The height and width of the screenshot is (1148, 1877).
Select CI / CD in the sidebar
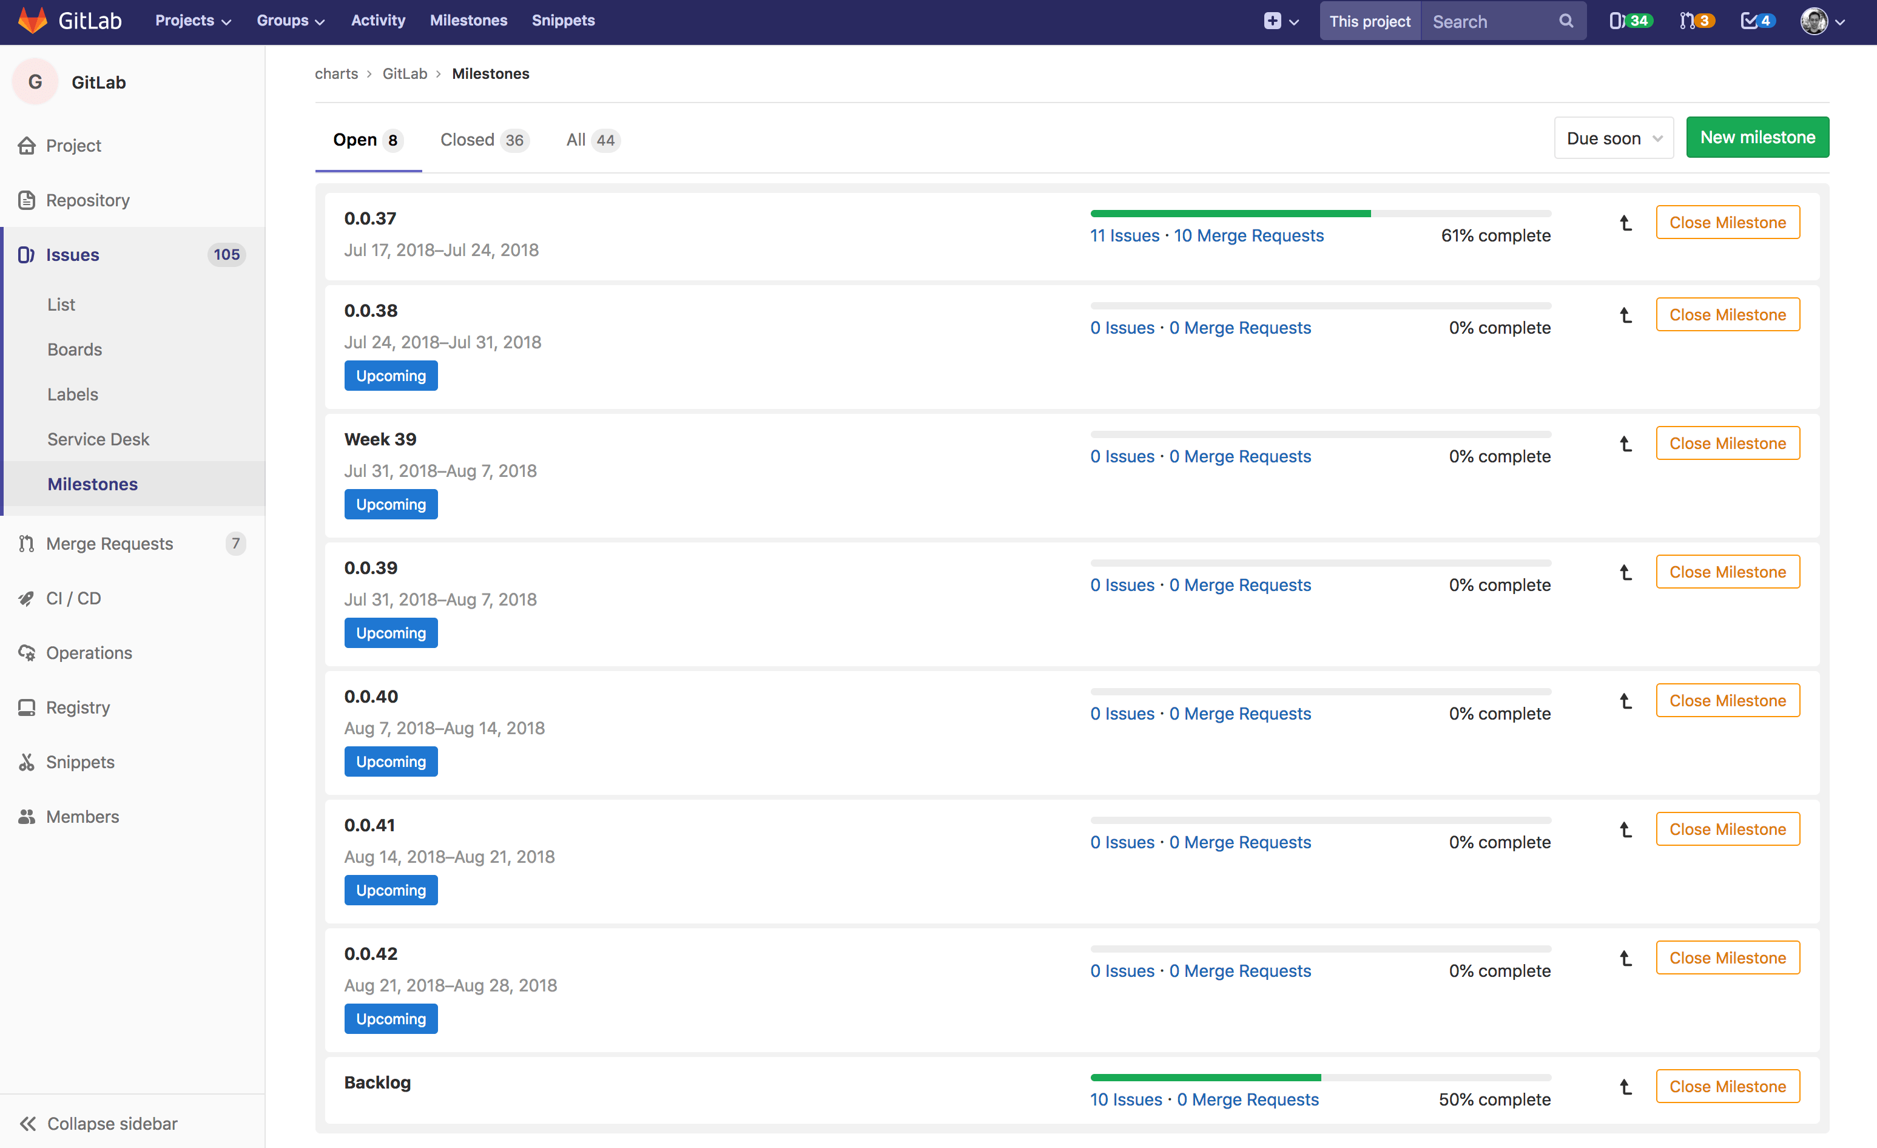tap(74, 598)
